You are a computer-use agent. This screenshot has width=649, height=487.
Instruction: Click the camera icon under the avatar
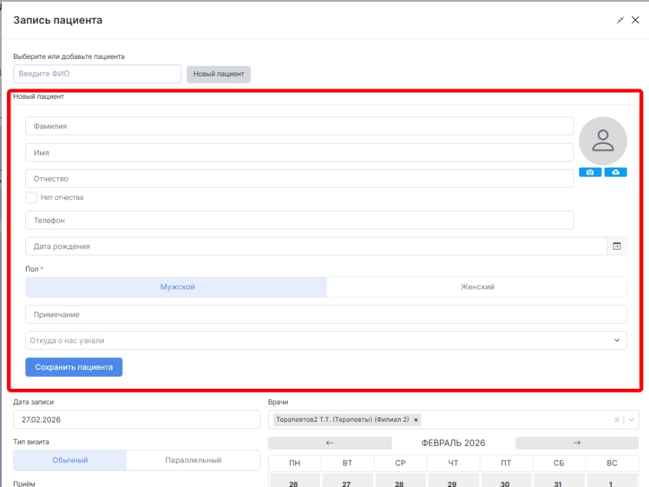coord(590,172)
